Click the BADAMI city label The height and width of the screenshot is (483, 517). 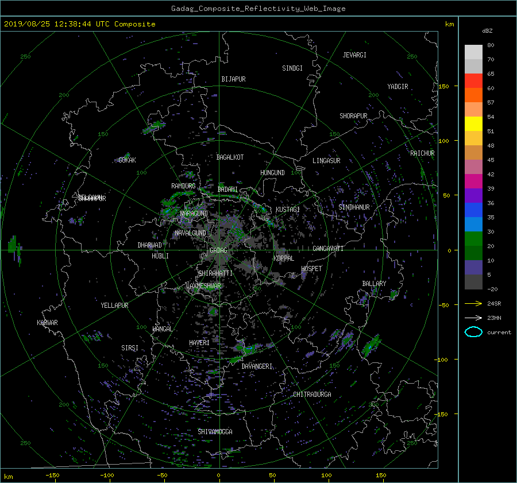pyautogui.click(x=227, y=190)
